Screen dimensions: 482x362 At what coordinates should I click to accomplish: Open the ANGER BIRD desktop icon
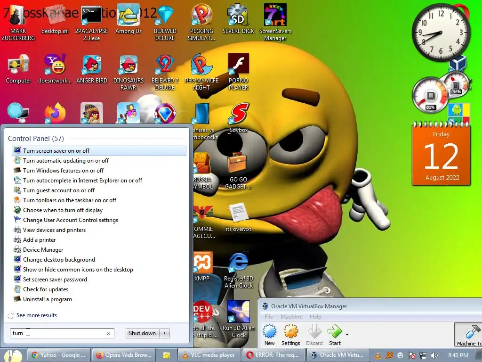point(92,68)
